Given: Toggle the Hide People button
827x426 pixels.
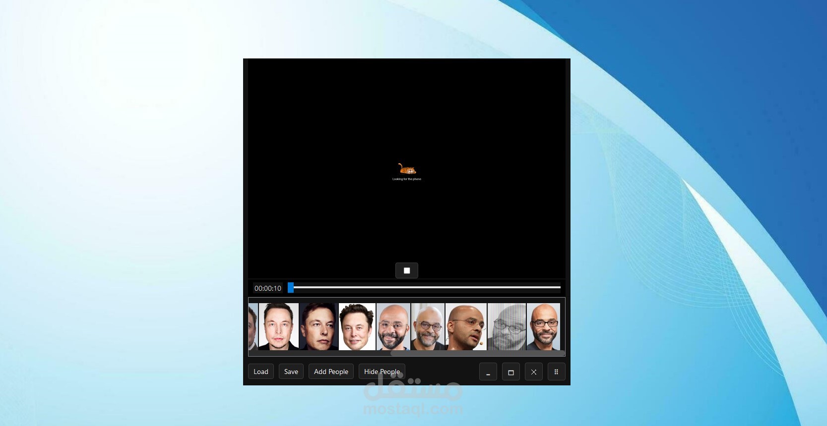Looking at the screenshot, I should pos(382,372).
